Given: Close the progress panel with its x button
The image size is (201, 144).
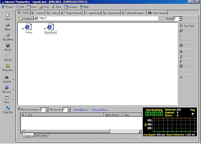Looking at the screenshot, I should tap(19, 109).
